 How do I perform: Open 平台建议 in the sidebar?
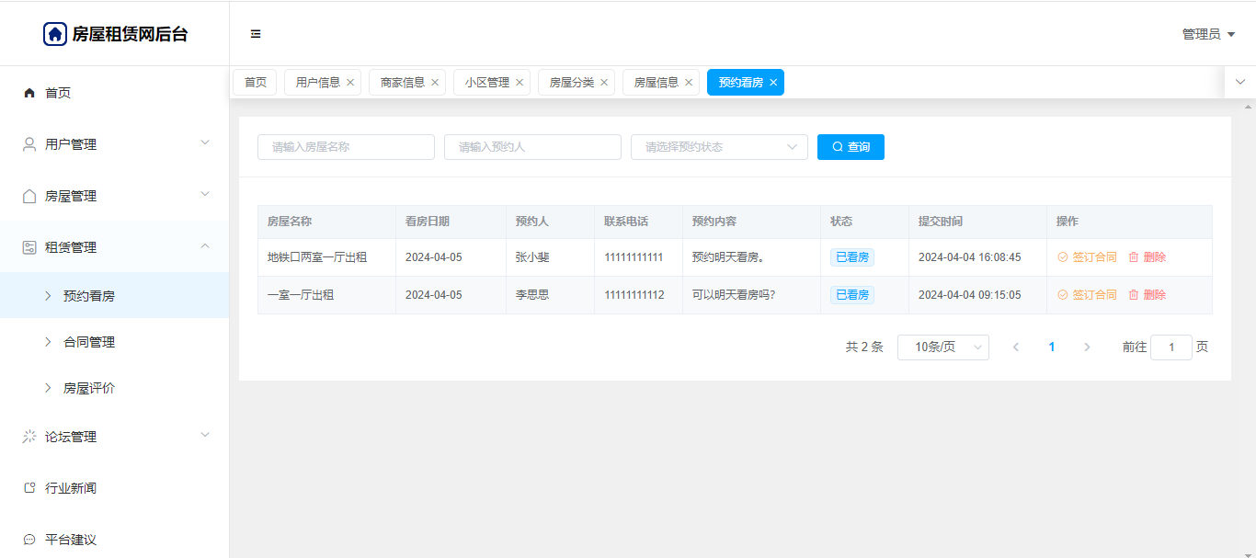[70, 540]
